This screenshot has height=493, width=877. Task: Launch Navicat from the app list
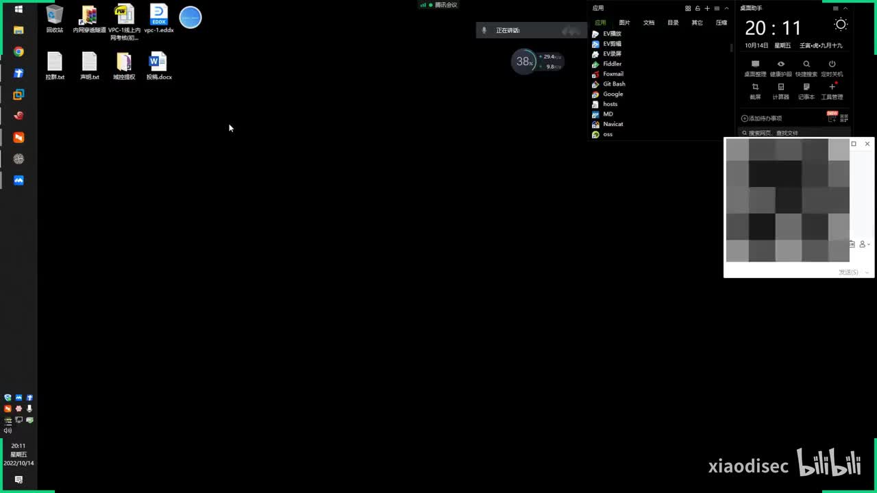[608, 124]
